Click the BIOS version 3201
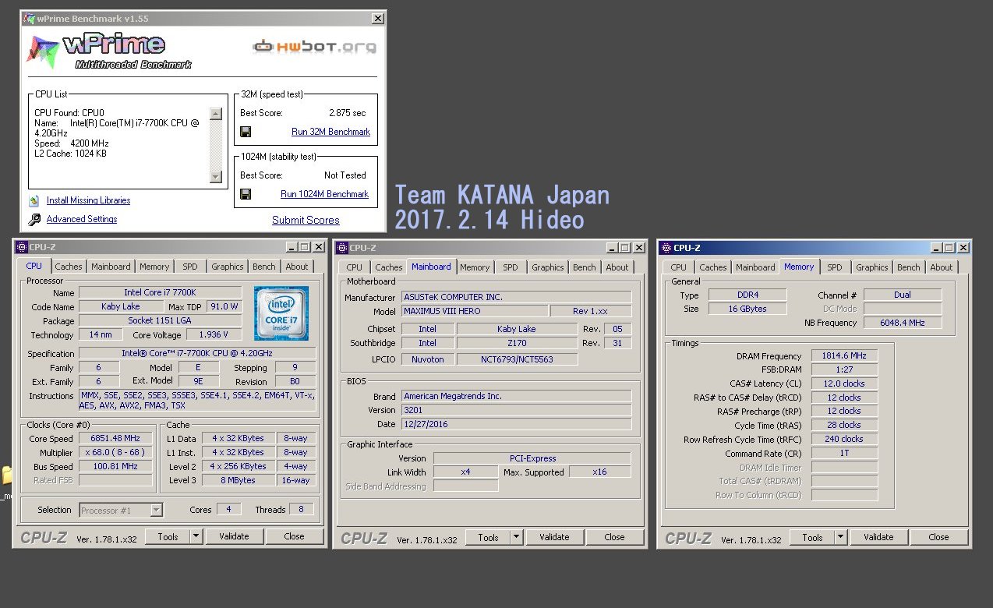 click(x=516, y=410)
